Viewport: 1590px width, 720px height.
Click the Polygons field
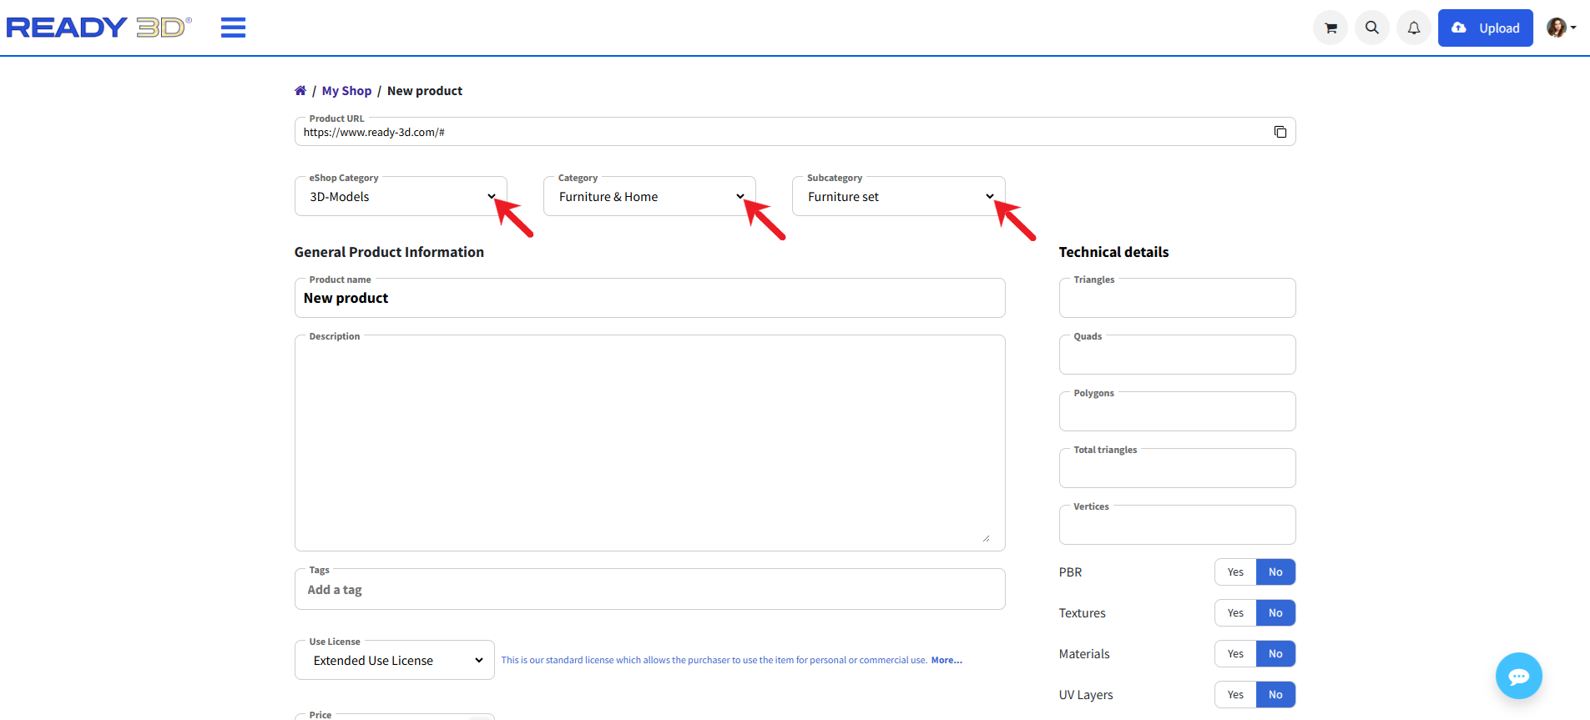coord(1177,411)
